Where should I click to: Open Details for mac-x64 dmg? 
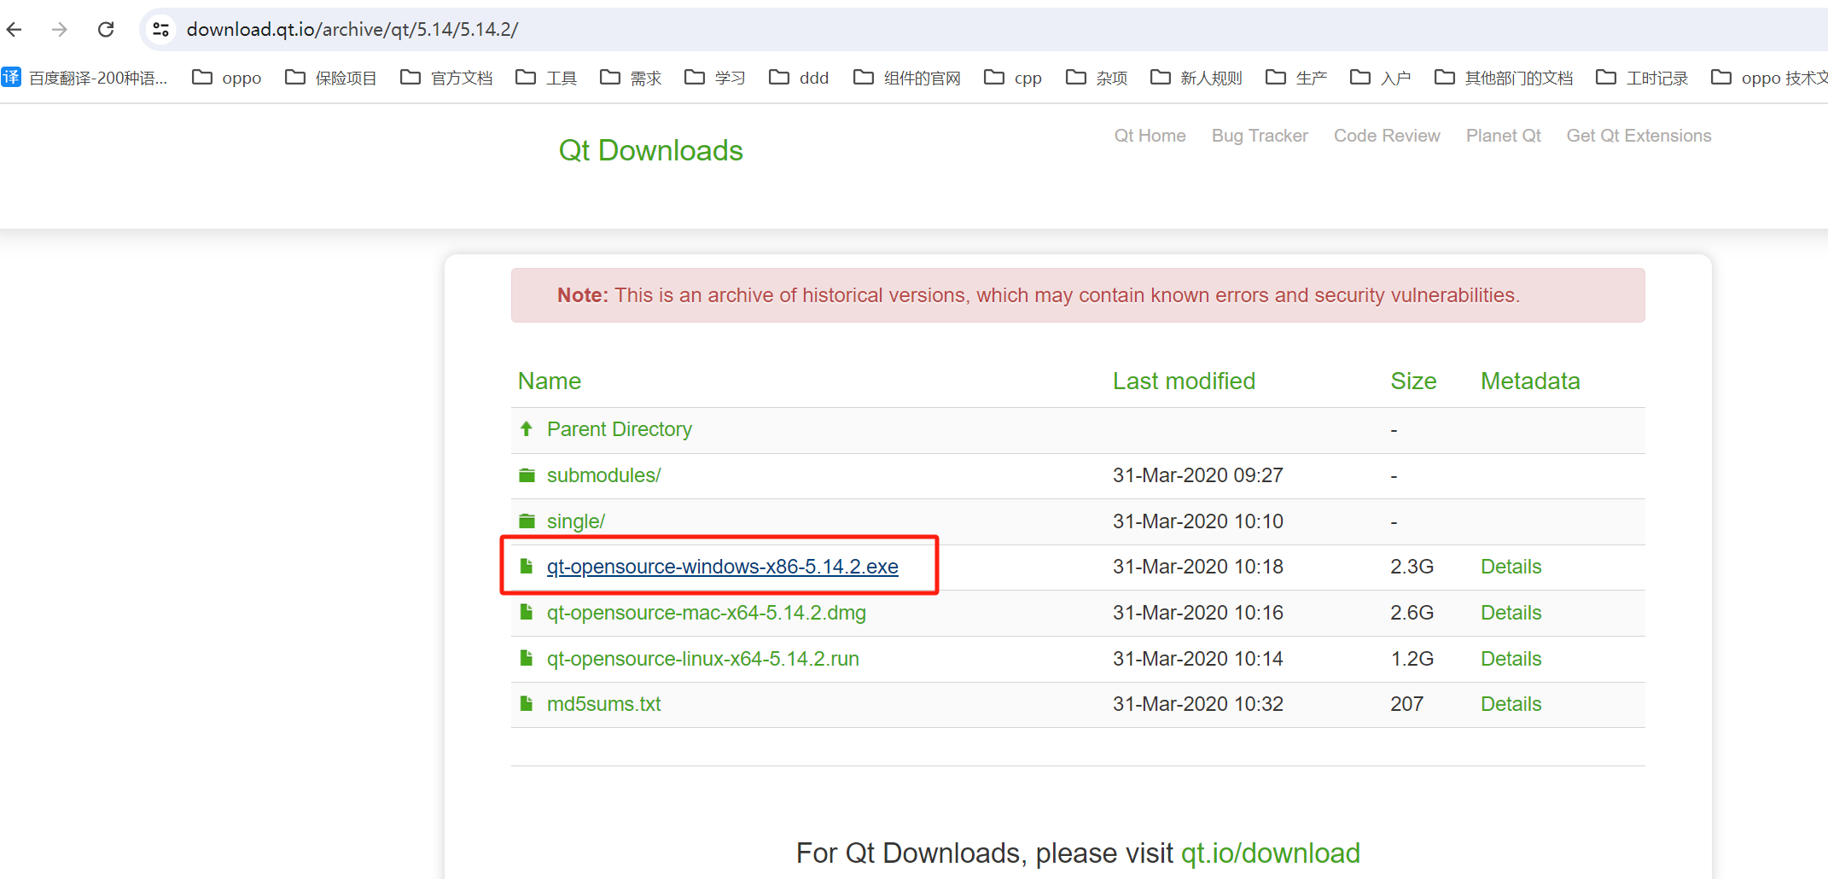click(1511, 613)
